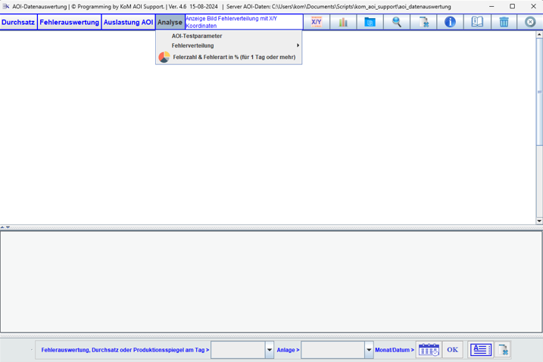543x362 pixels.
Task: Click the Monat/Datum > label
Action: click(395, 350)
